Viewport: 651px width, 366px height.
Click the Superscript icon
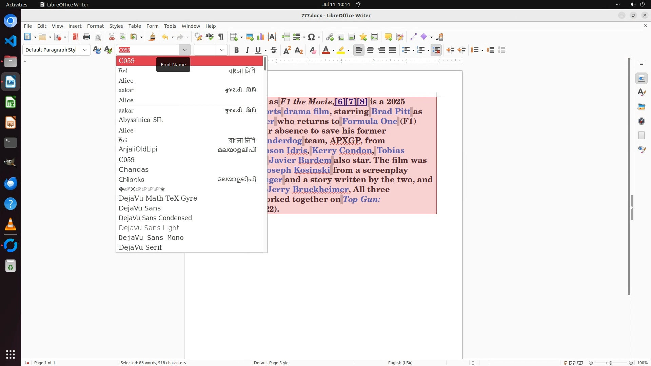pyautogui.click(x=287, y=50)
